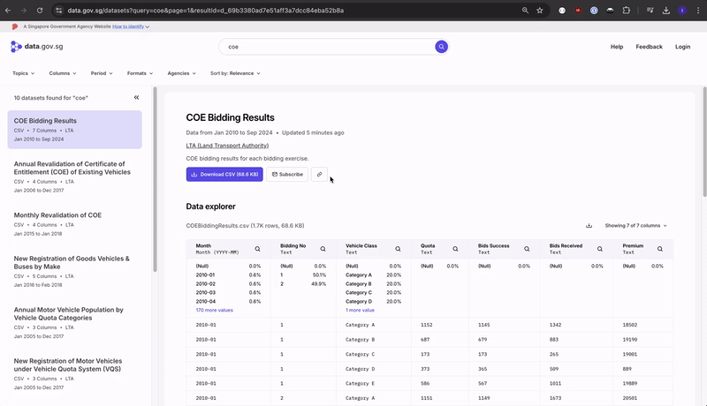Search within the Bids Success column
Image resolution: width=707 pixels, height=406 pixels.
click(x=527, y=249)
